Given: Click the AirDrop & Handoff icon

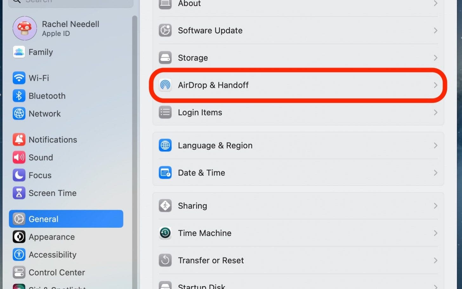Looking at the screenshot, I should (x=165, y=85).
